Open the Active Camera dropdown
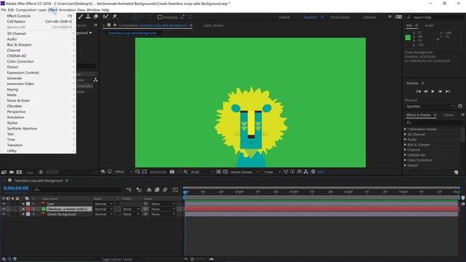Screen dimensions: 466x262 pos(244,172)
